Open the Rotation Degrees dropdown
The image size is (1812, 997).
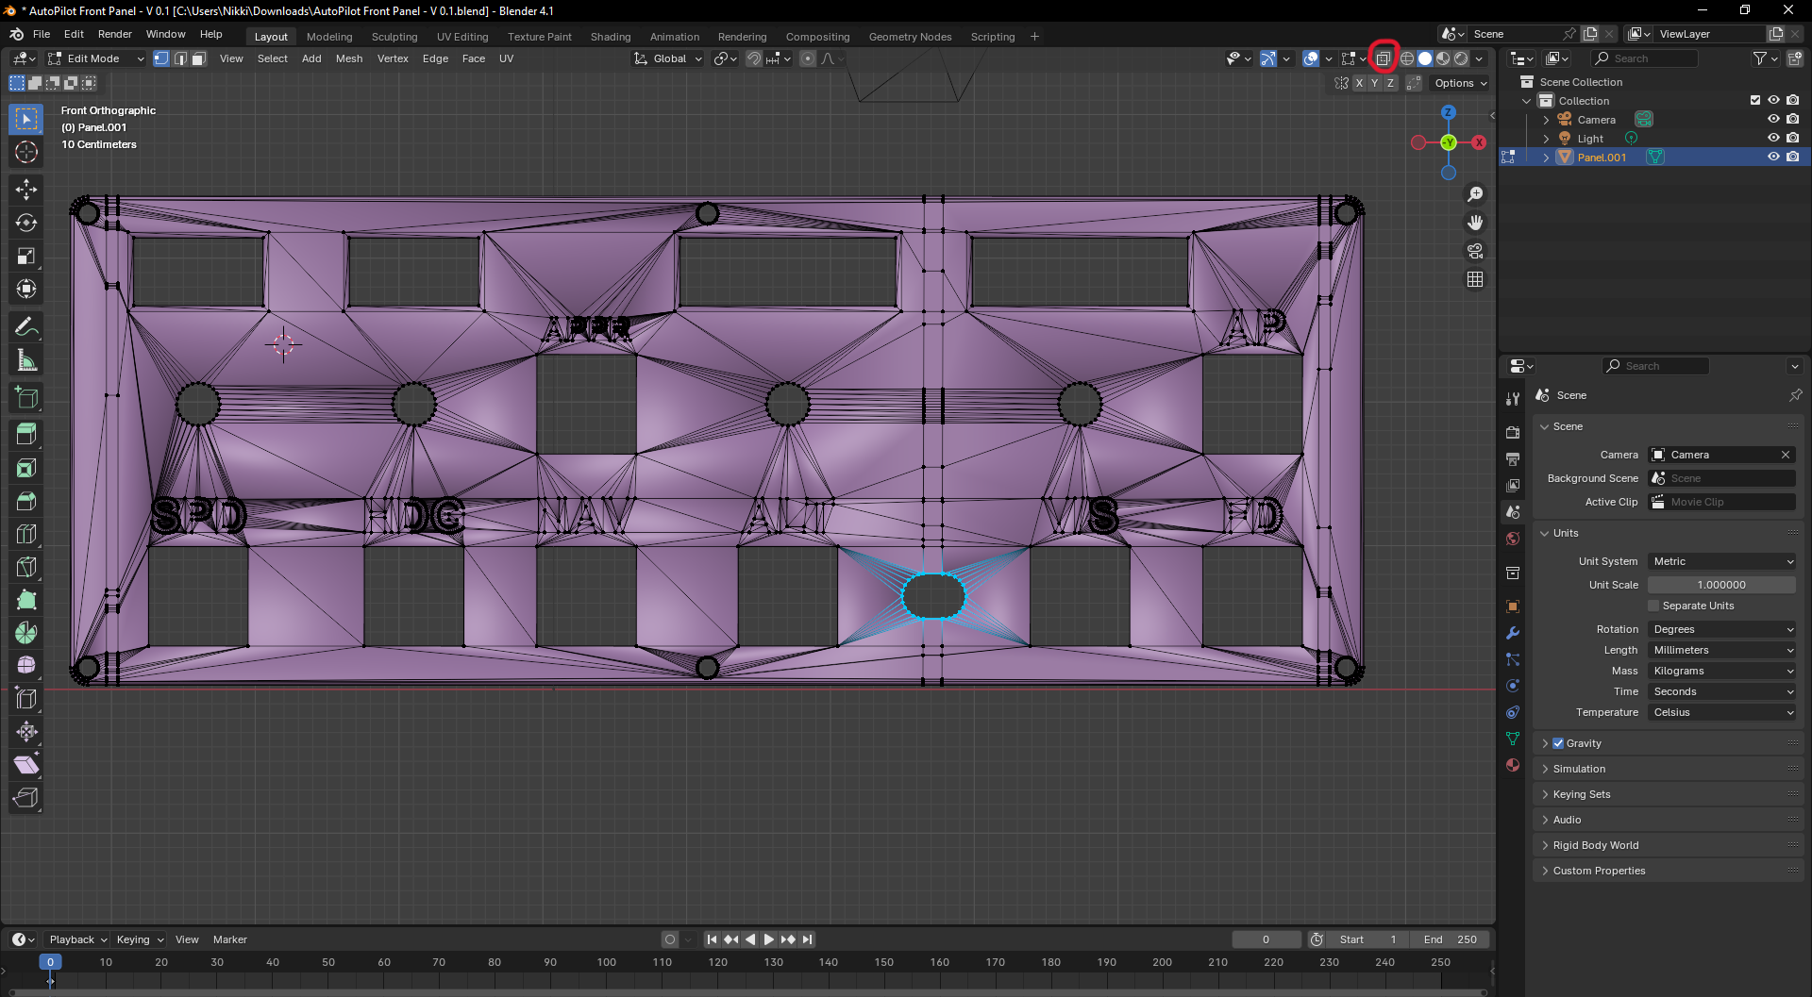1721,629
